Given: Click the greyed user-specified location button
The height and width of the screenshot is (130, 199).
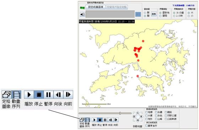Looking at the screenshot, I should (117, 7).
